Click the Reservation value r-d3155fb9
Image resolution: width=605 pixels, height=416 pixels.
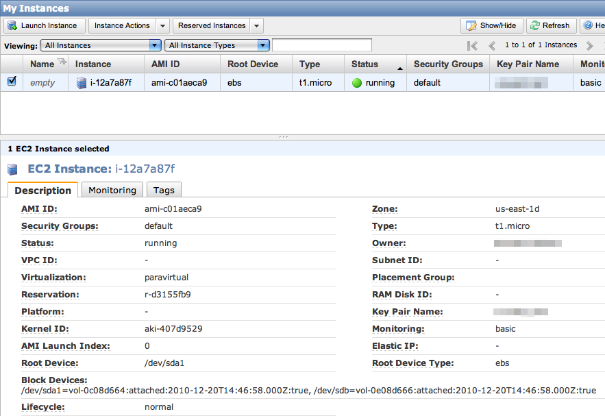[167, 295]
